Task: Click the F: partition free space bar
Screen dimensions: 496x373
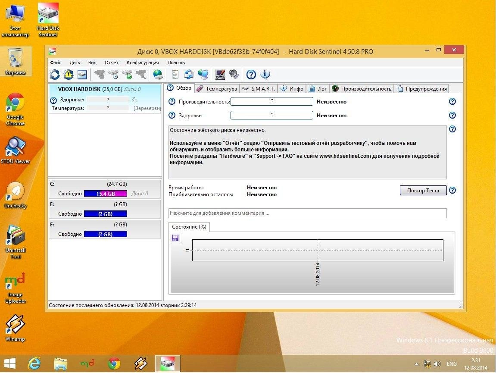Action: pyautogui.click(x=105, y=234)
